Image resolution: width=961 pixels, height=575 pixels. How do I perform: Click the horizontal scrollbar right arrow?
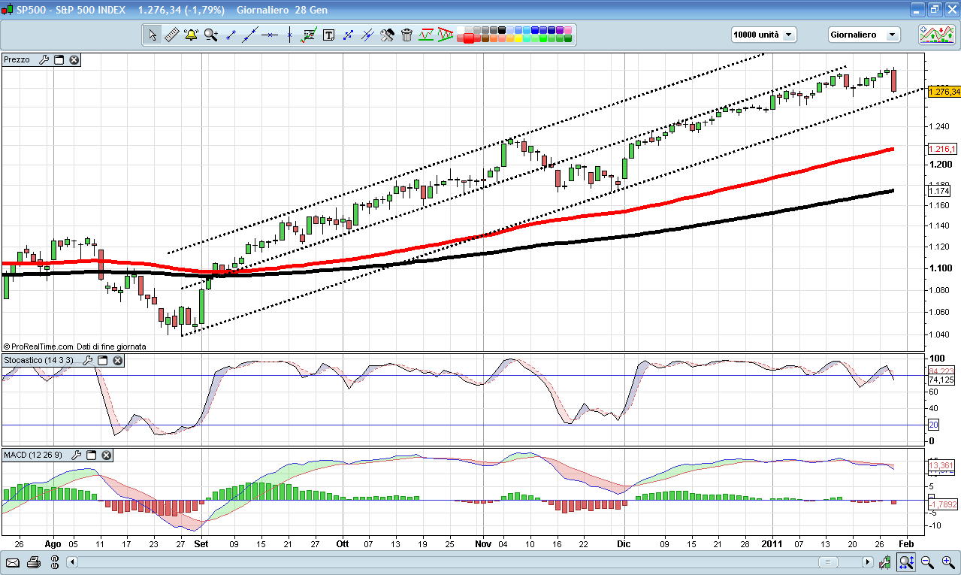coord(868,562)
